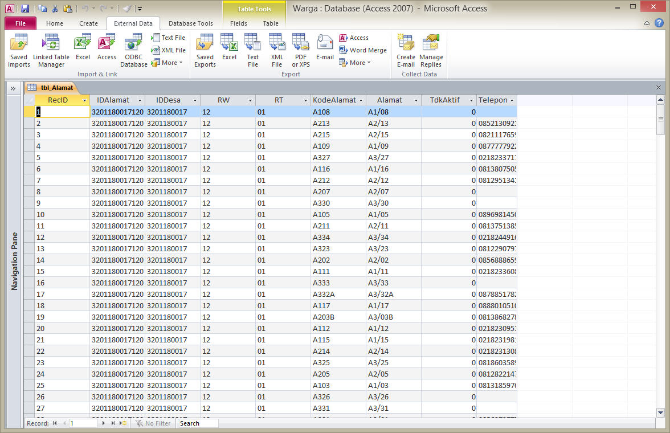
Task: Open Telepon column dropdown arrow
Action: pos(512,100)
